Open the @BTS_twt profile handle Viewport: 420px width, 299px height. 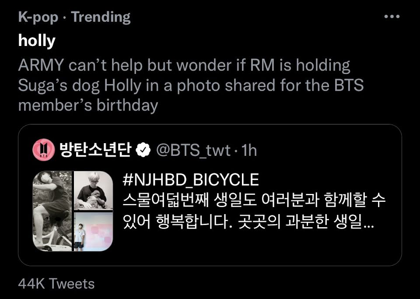193,150
